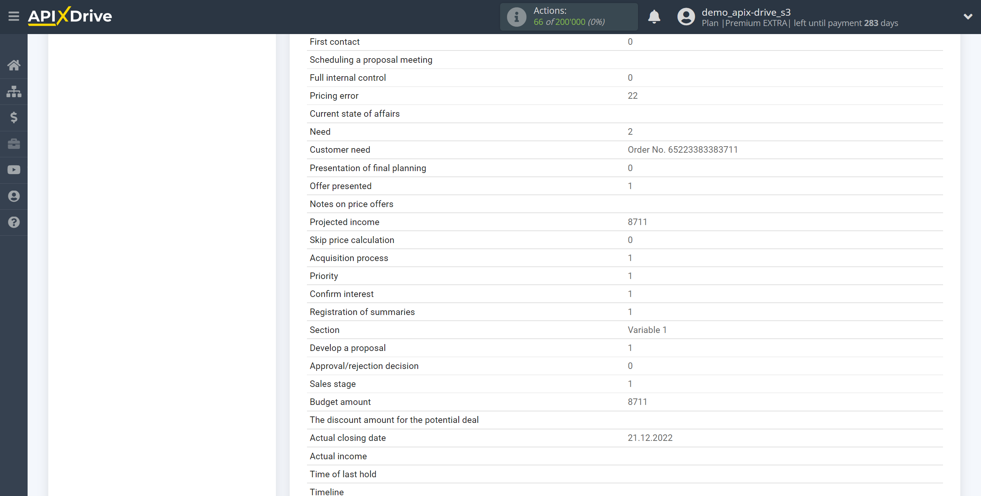Select the Sales stage label
Image resolution: width=981 pixels, height=496 pixels.
[333, 384]
